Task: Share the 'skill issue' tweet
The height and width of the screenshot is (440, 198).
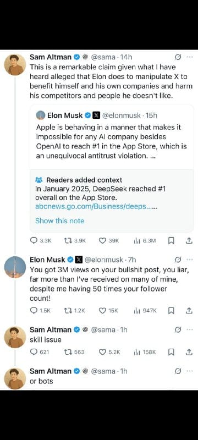Action: 189,352
